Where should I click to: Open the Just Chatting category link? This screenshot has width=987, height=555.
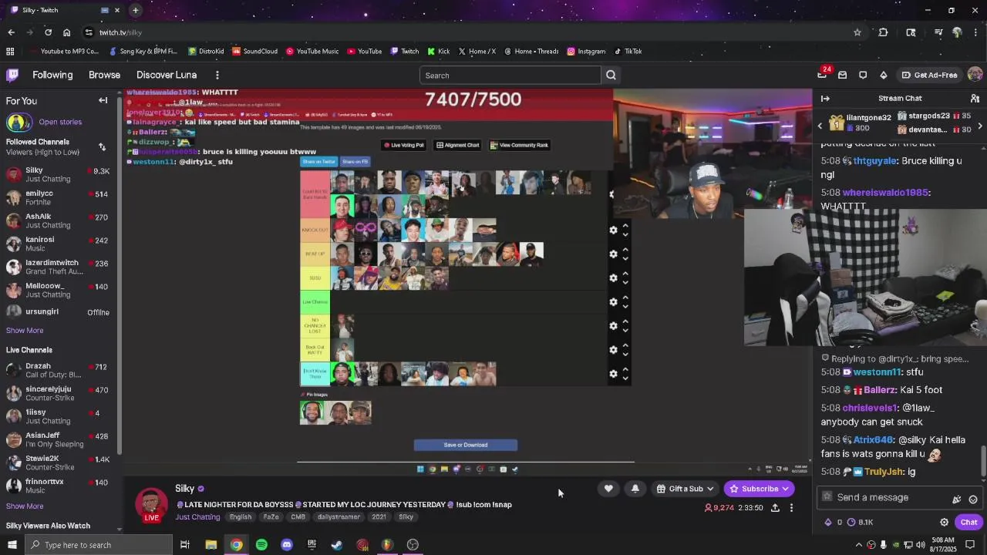point(197,517)
